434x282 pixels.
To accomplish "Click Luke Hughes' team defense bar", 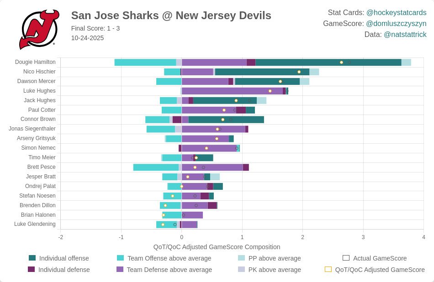I will click(x=232, y=91).
